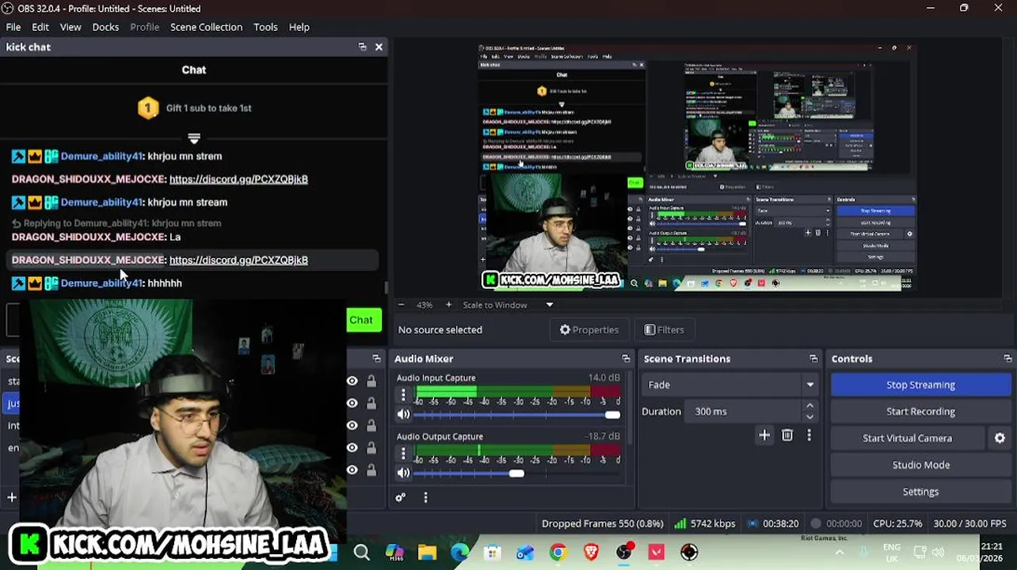Click Start Virtual Camera
The height and width of the screenshot is (570, 1017).
908,438
